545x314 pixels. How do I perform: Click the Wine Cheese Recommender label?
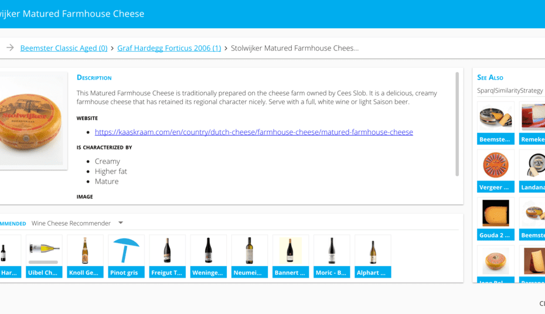click(x=71, y=223)
